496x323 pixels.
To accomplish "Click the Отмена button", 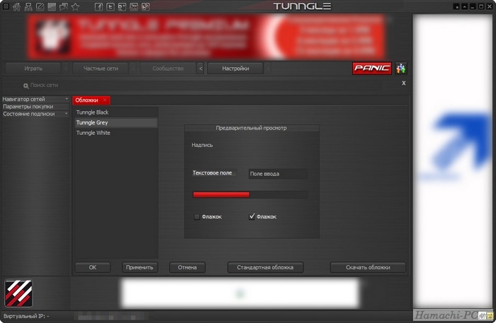I will (187, 267).
